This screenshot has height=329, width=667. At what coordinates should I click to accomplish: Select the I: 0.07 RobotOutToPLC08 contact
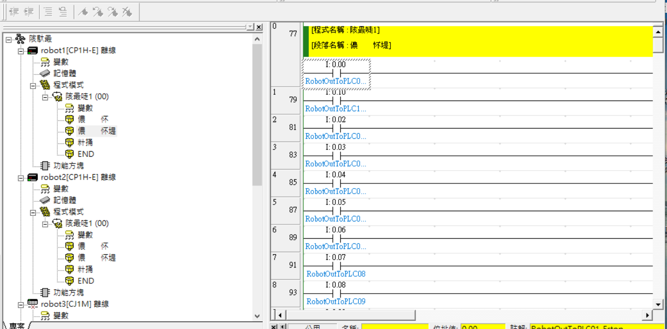(x=336, y=265)
